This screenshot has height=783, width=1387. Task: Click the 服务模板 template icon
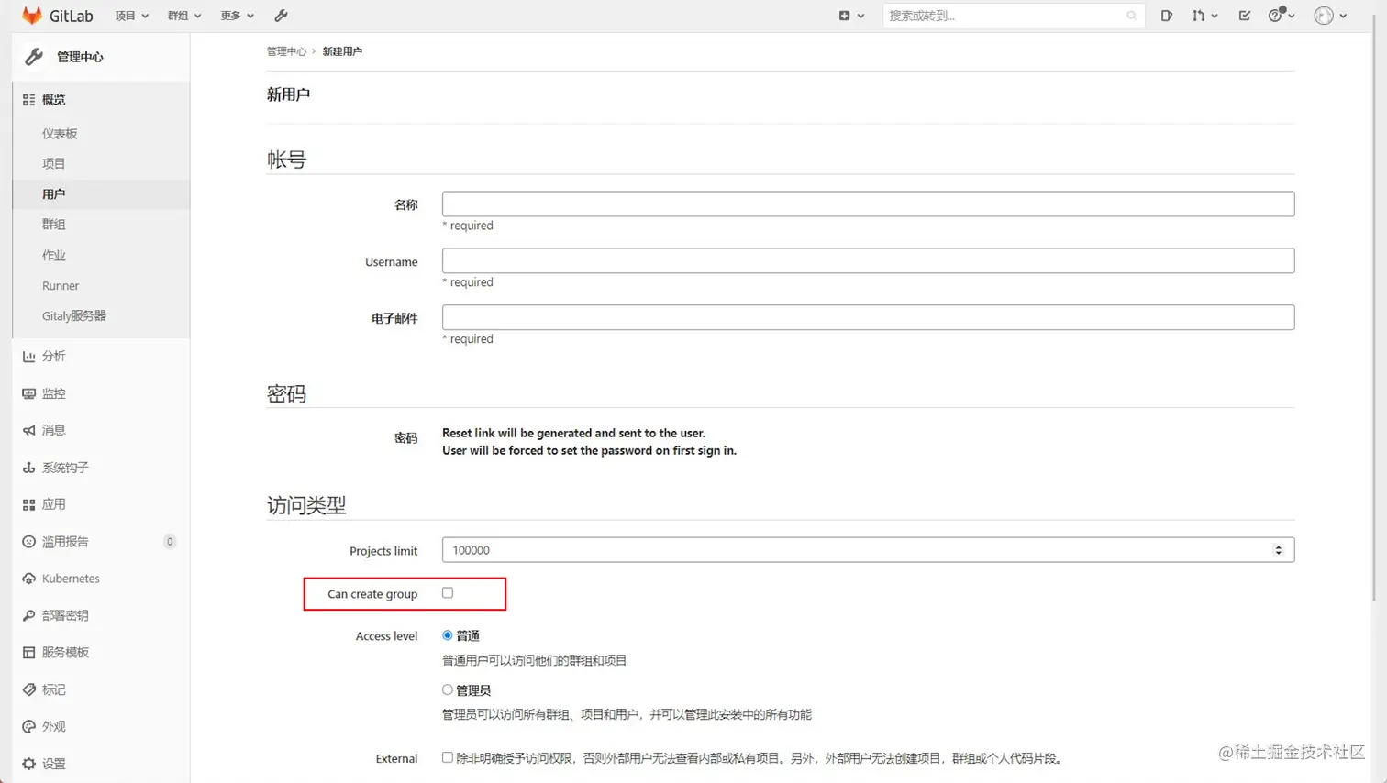(x=28, y=653)
